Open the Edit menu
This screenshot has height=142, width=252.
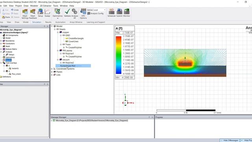[5, 6]
